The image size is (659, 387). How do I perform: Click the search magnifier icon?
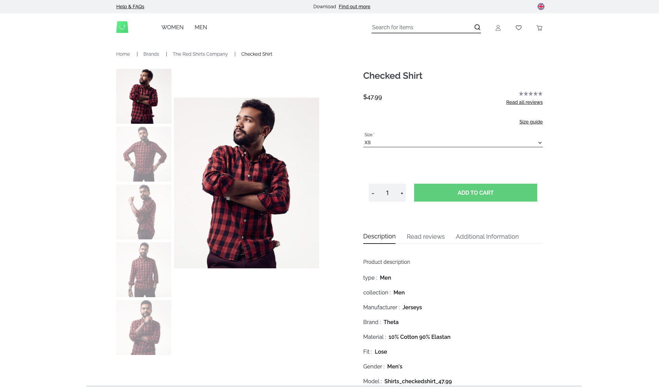tap(477, 27)
